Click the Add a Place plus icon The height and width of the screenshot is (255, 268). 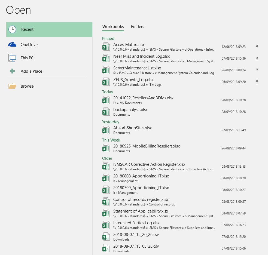(12, 71)
